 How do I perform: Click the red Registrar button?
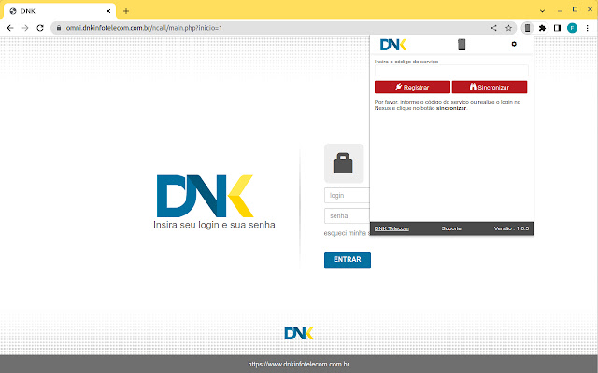coord(412,87)
